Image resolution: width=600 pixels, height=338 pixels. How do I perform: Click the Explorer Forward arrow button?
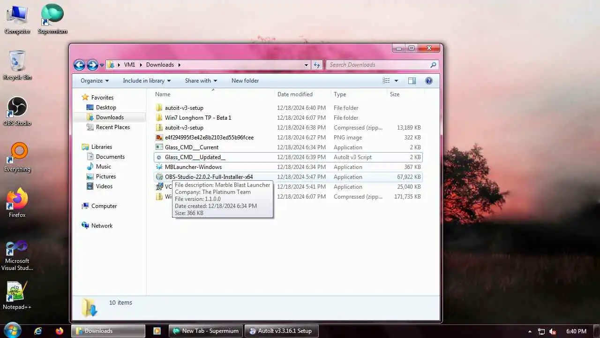click(x=92, y=65)
